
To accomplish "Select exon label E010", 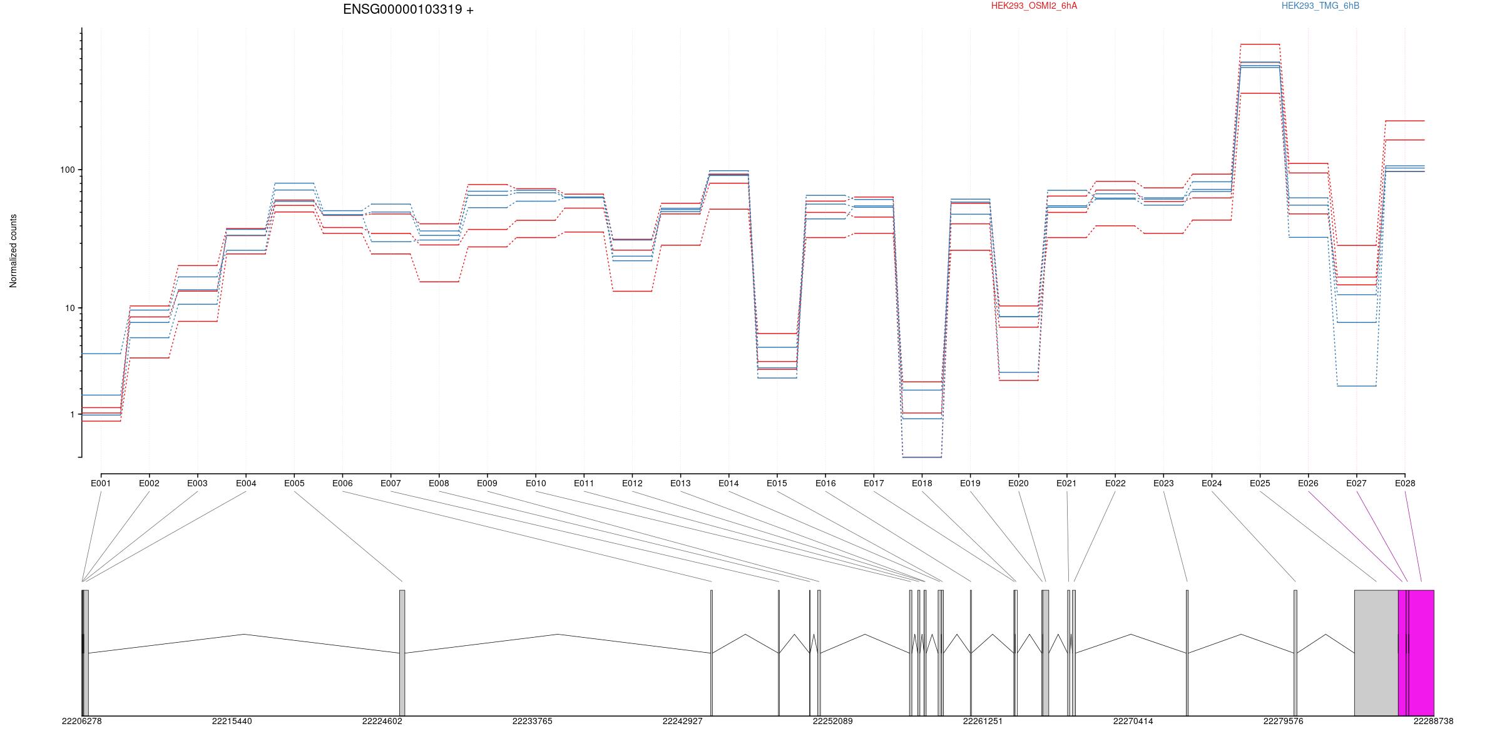I will click(536, 483).
